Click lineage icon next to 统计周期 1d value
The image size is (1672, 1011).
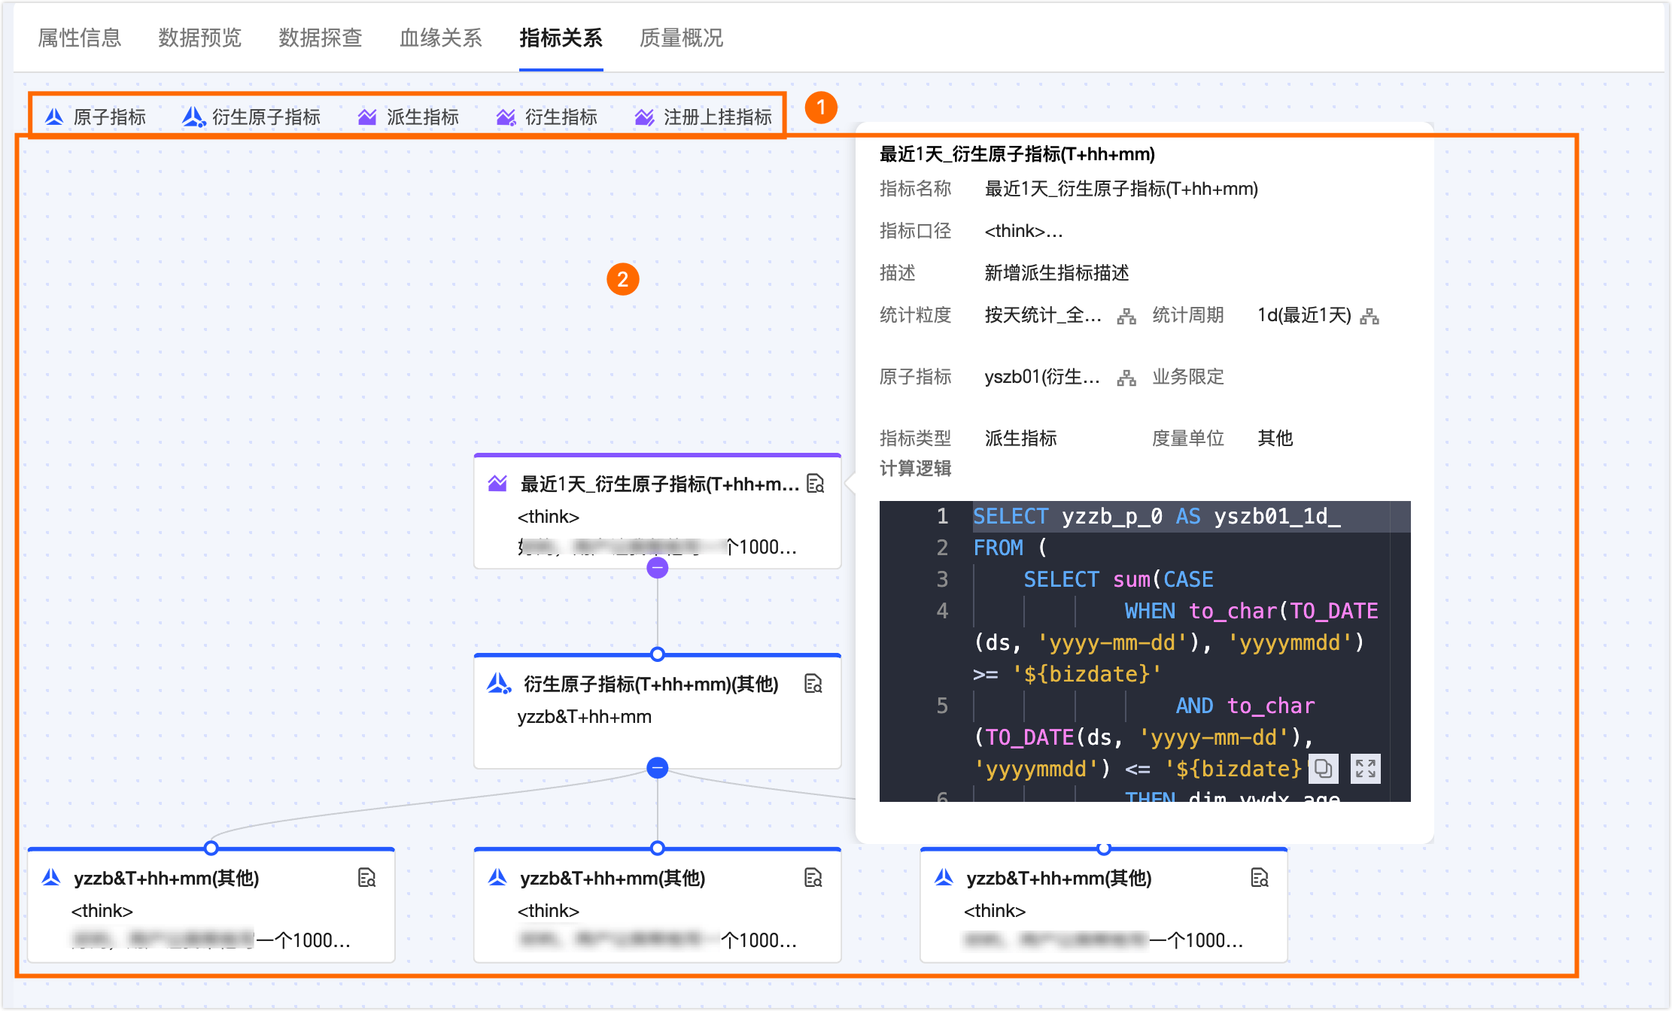pos(1370,316)
